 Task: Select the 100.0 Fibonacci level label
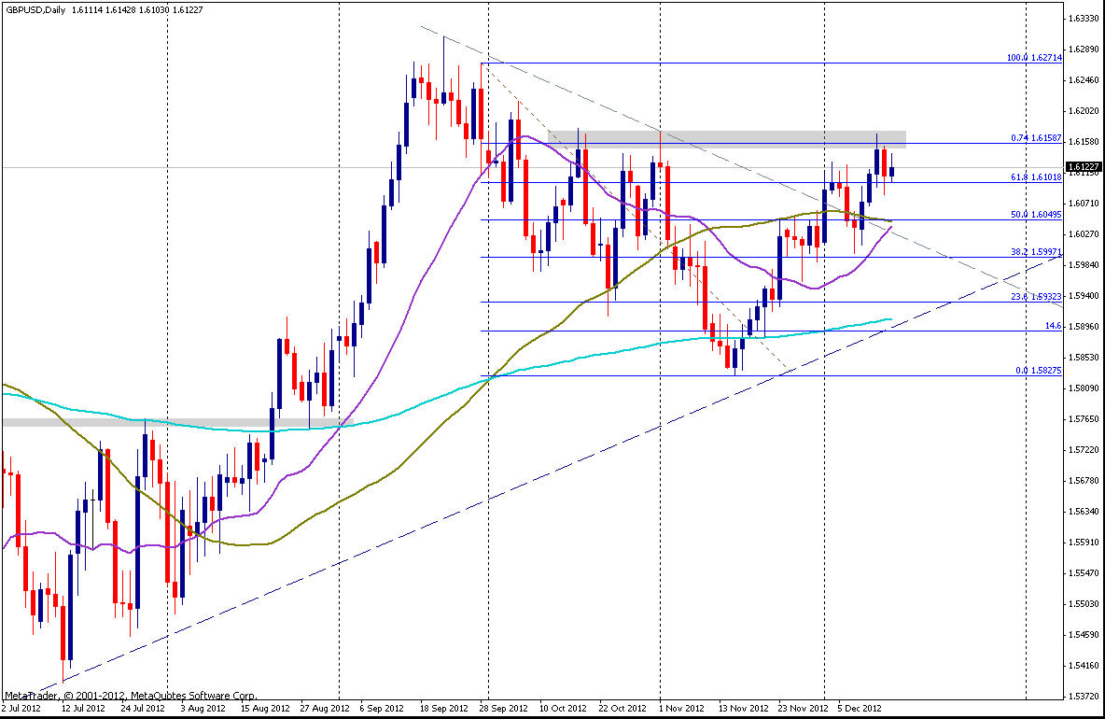[x=1034, y=57]
